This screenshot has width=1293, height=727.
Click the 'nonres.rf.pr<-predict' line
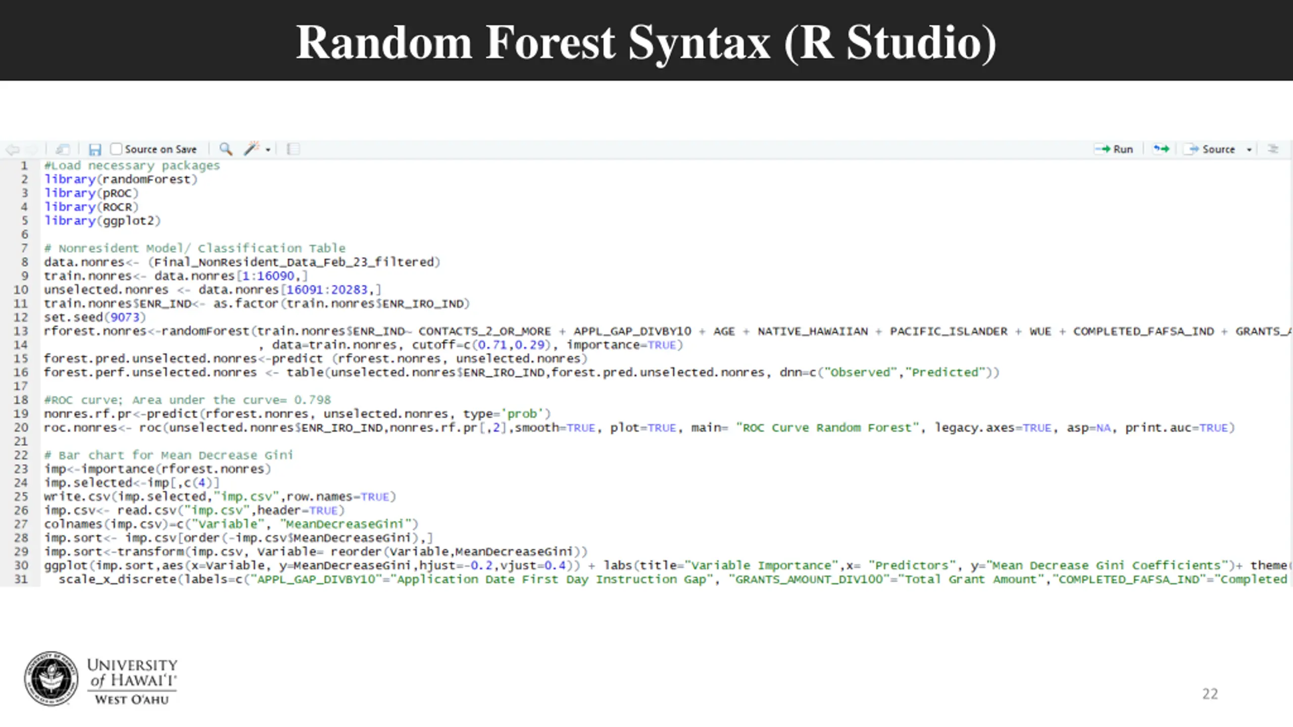point(297,414)
